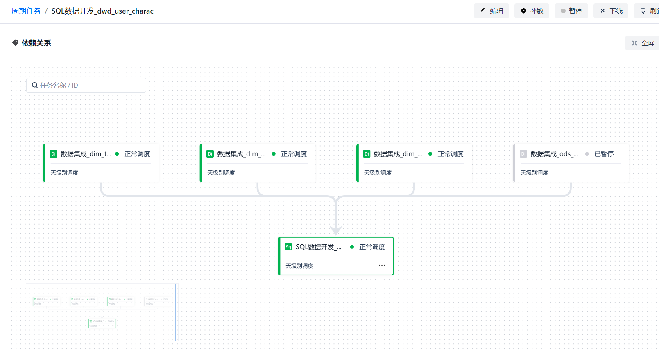The width and height of the screenshot is (659, 352).
Task: Take the task offline with 下线
Action: 611,11
